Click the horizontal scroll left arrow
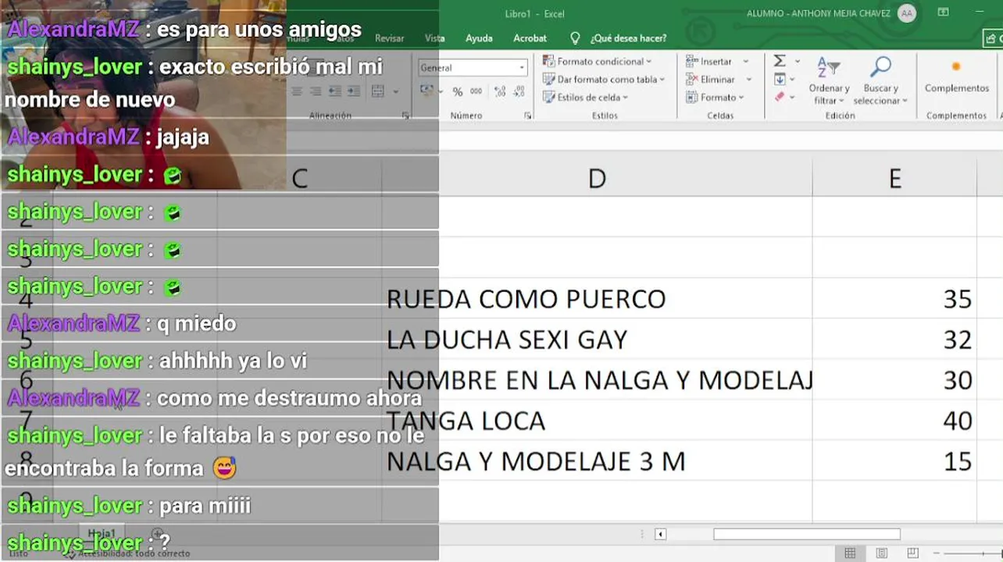This screenshot has height=562, width=1003. [660, 534]
